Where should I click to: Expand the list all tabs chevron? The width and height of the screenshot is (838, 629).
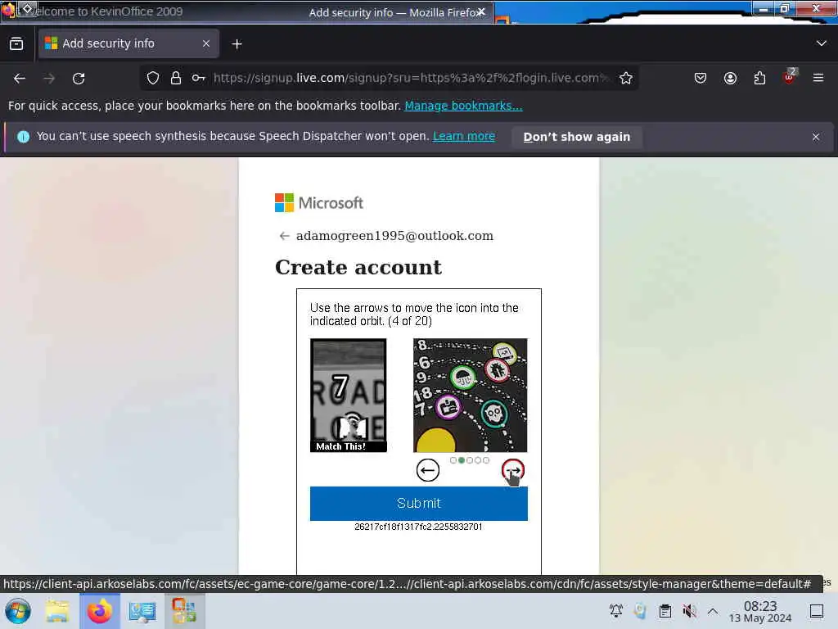pos(822,43)
